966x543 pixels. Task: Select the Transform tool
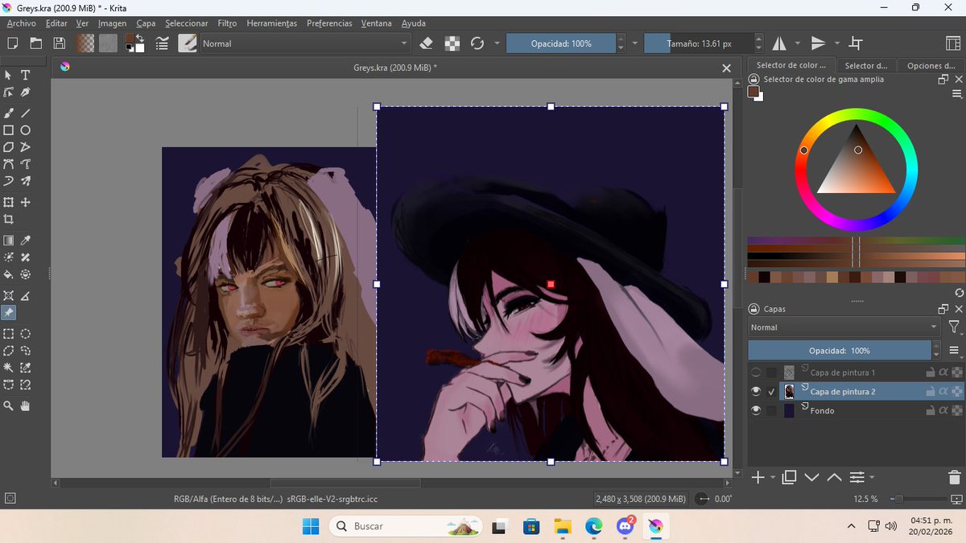8,203
